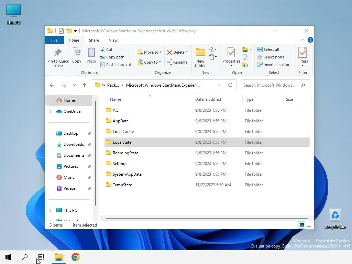Open the New item dropdown icon
352x264 pixels.
[212, 49]
